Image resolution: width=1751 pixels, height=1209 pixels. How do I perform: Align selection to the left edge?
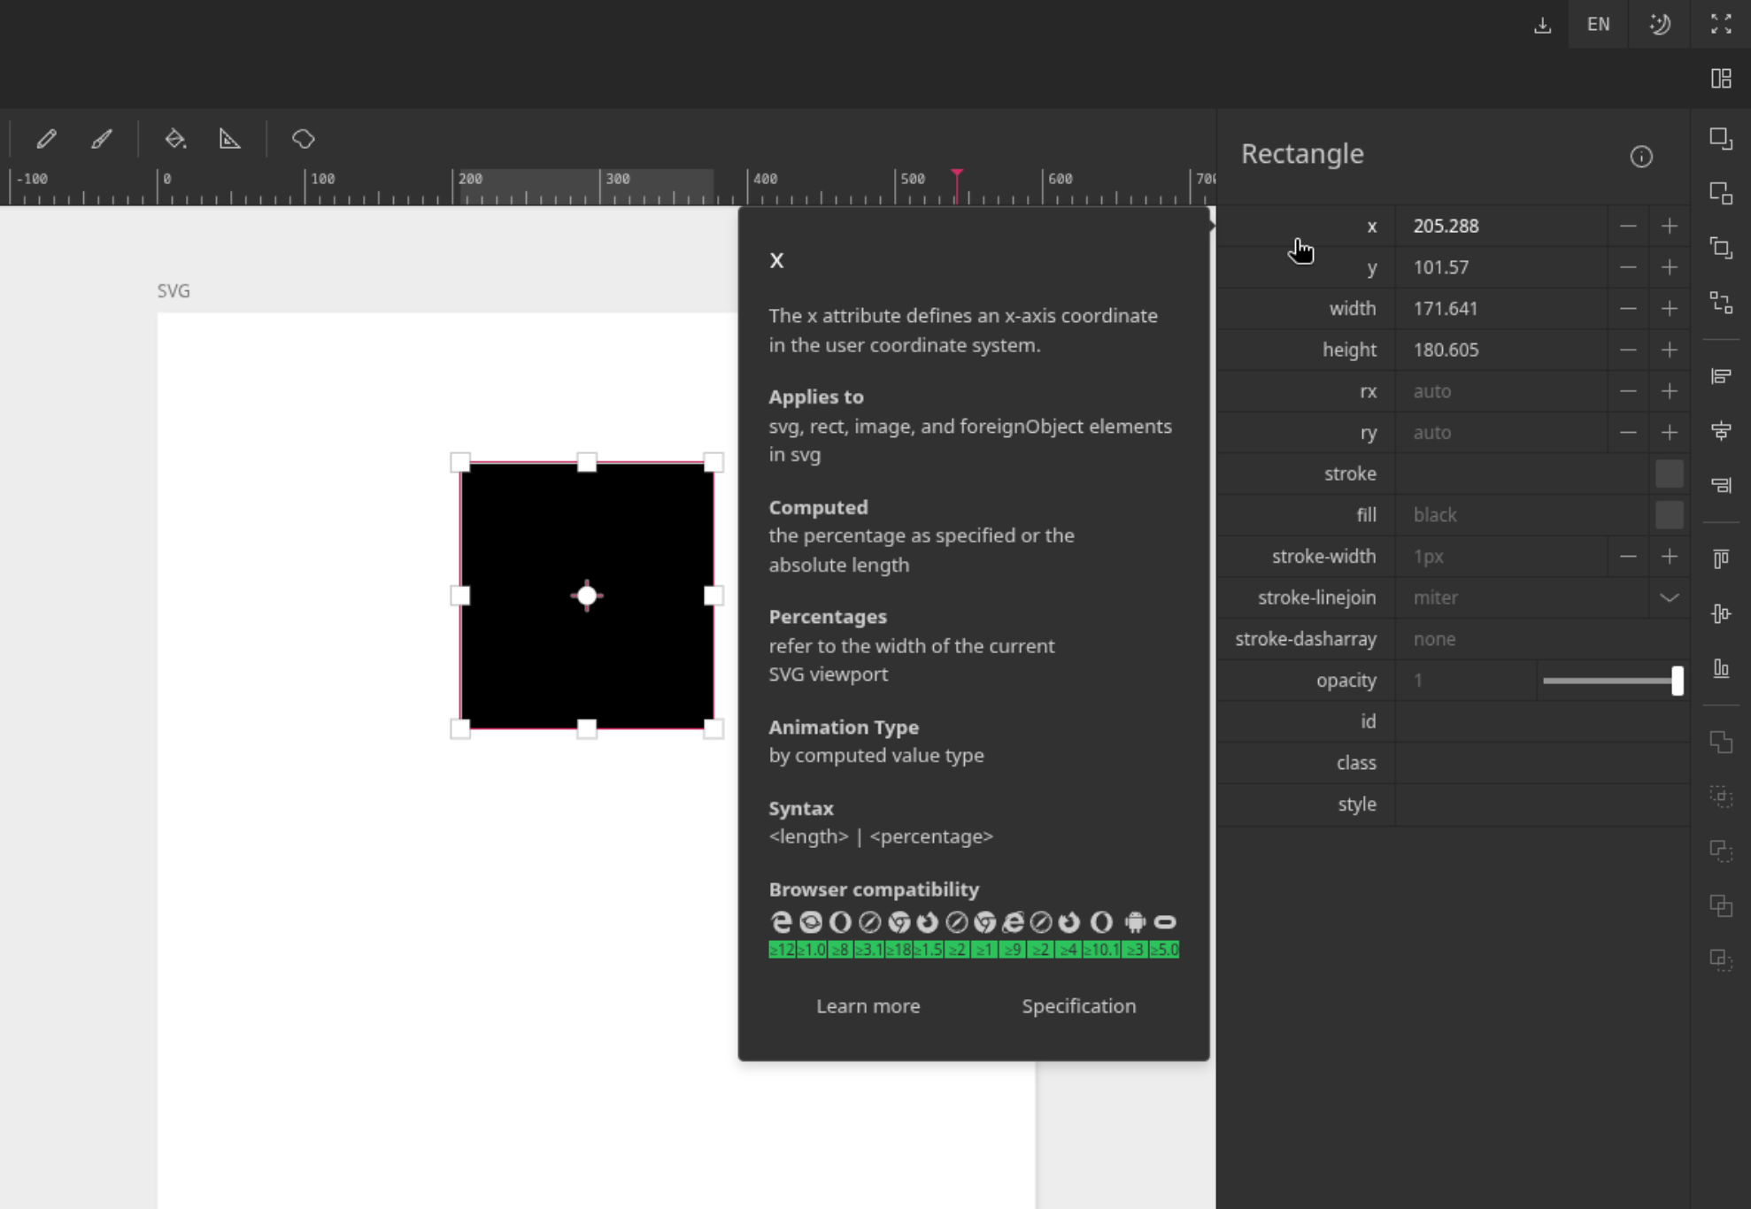coord(1721,377)
